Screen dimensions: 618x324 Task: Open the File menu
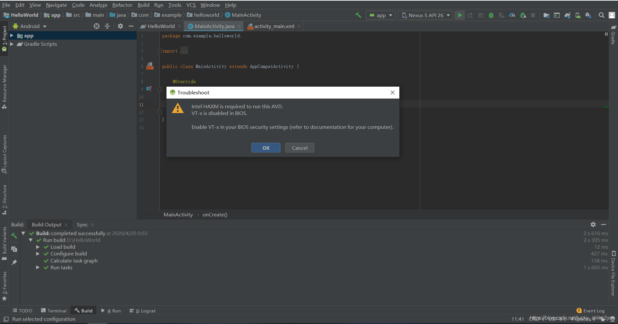[x=6, y=5]
